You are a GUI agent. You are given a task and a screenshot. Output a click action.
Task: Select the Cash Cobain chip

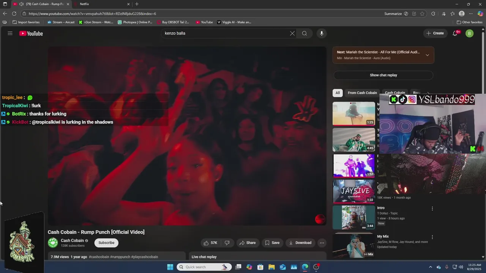pyautogui.click(x=395, y=93)
